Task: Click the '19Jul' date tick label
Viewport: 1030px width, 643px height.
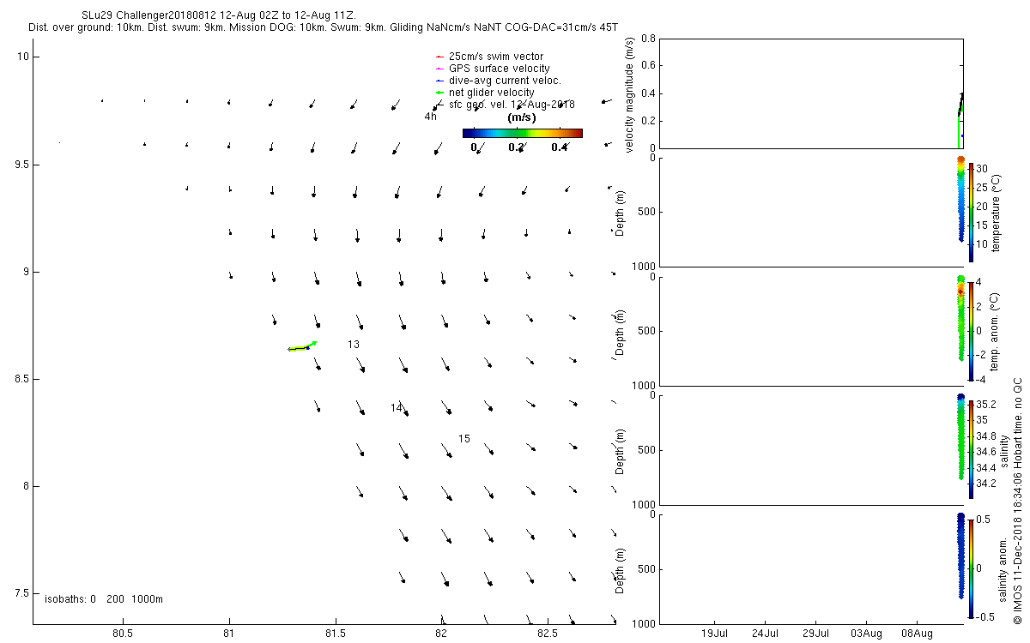Action: [716, 634]
